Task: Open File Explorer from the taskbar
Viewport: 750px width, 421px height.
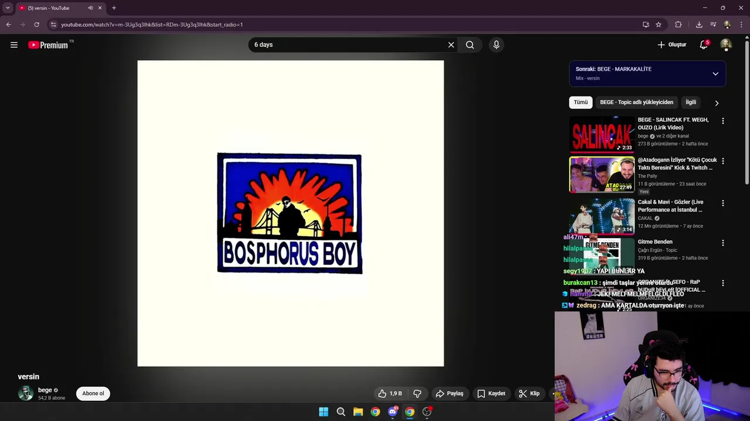Action: (358, 412)
